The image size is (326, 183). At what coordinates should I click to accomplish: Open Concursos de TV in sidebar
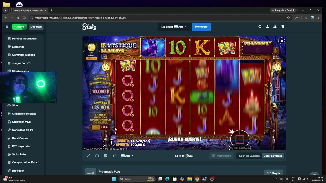click(x=24, y=130)
